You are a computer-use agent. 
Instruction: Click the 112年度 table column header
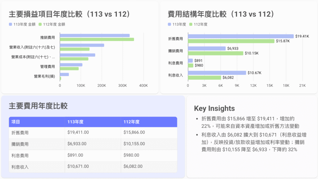(x=131, y=122)
